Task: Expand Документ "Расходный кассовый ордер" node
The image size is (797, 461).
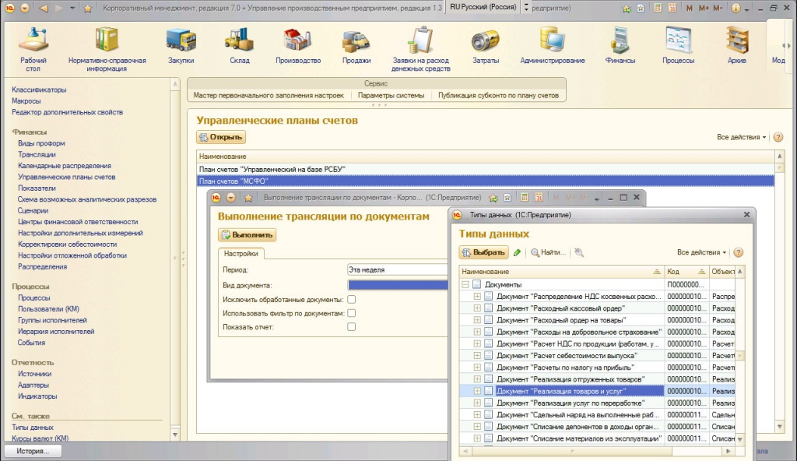Action: [477, 308]
